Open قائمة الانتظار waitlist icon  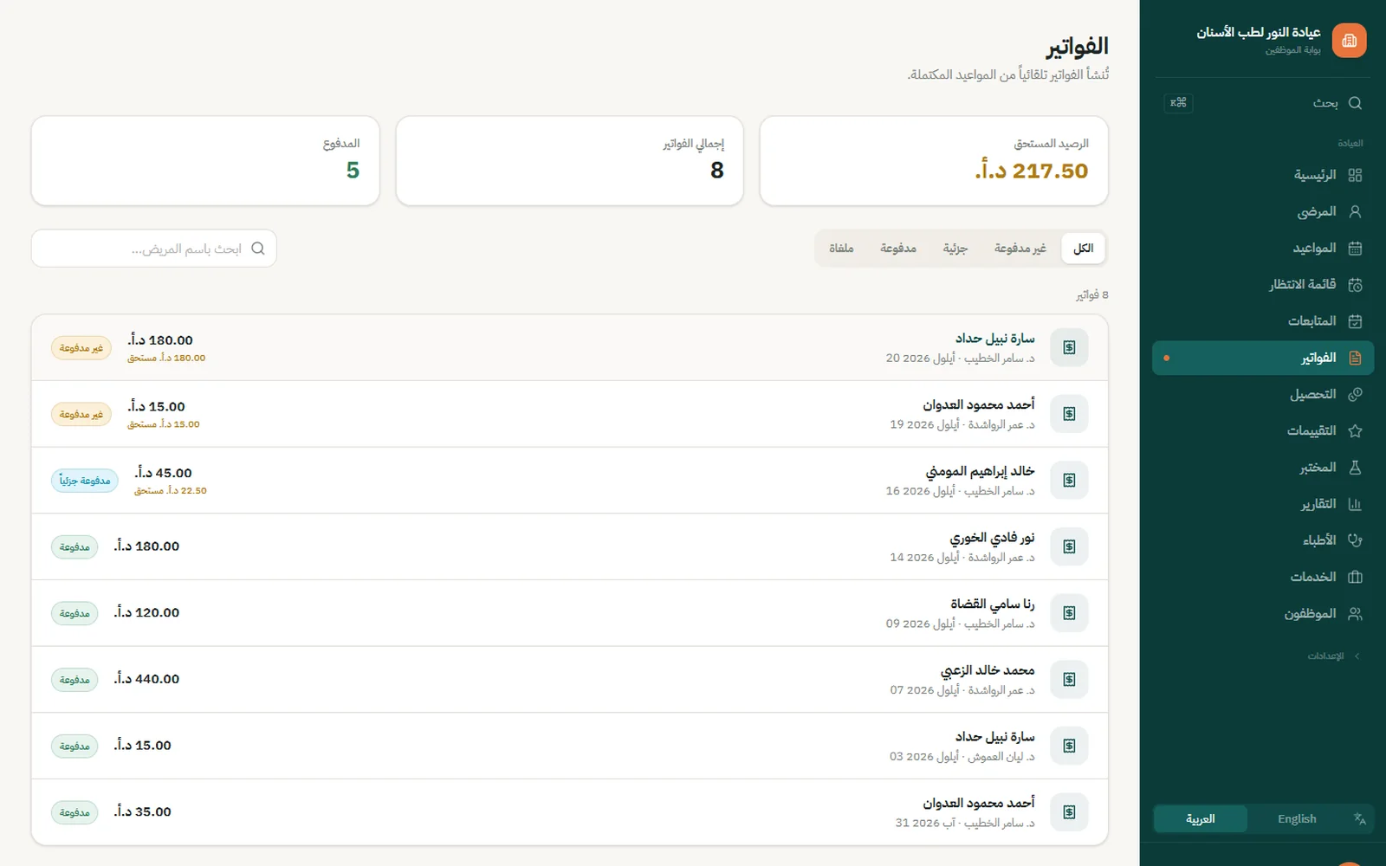pyautogui.click(x=1356, y=285)
